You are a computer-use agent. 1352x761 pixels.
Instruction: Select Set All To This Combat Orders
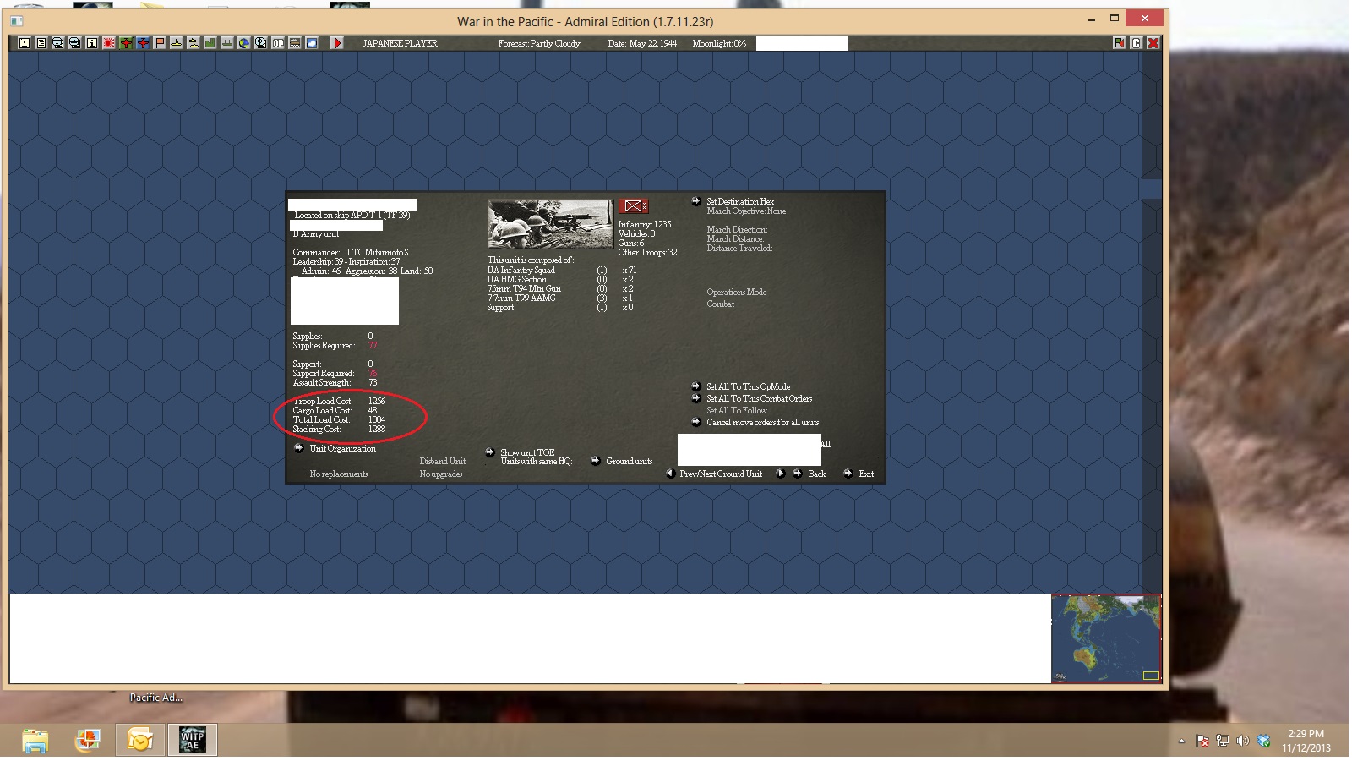(x=760, y=398)
